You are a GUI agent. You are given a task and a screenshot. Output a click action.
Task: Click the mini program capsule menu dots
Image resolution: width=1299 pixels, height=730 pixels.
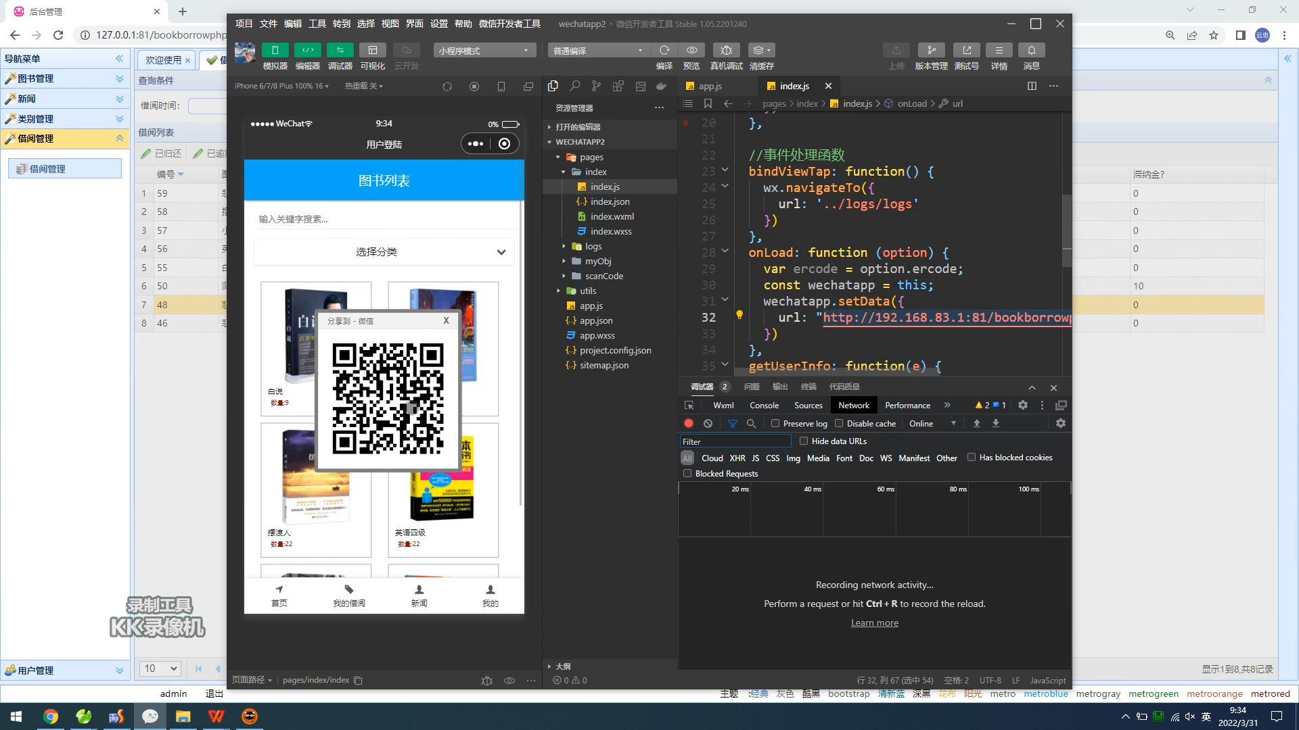tap(476, 143)
